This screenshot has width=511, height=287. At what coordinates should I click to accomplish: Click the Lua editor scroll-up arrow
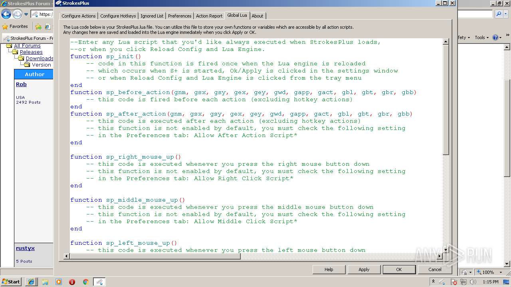446,42
